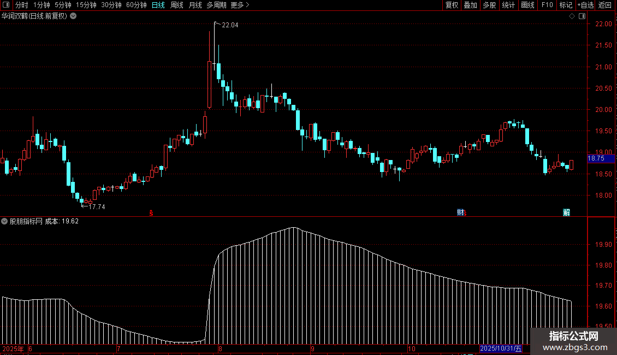Select the 30分钟 period tab
Viewport: 617px width, 355px height.
pyautogui.click(x=111, y=5)
